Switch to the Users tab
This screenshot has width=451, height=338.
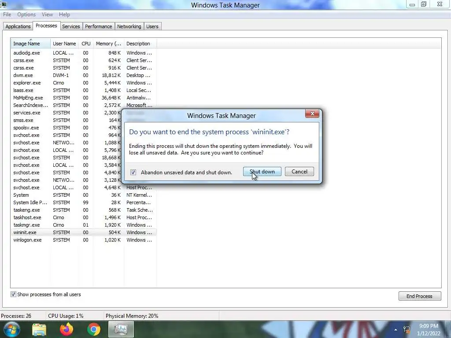click(152, 26)
